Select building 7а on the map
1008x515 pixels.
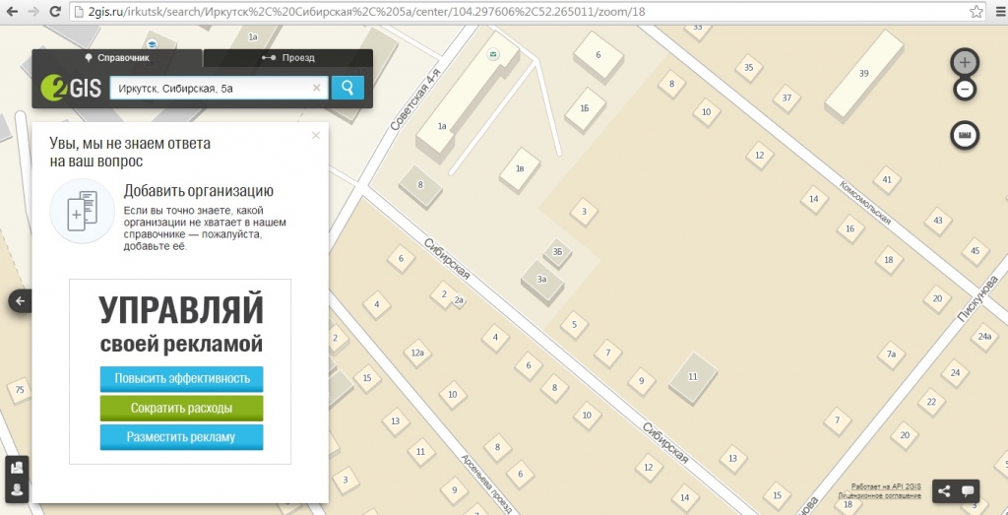point(891,354)
